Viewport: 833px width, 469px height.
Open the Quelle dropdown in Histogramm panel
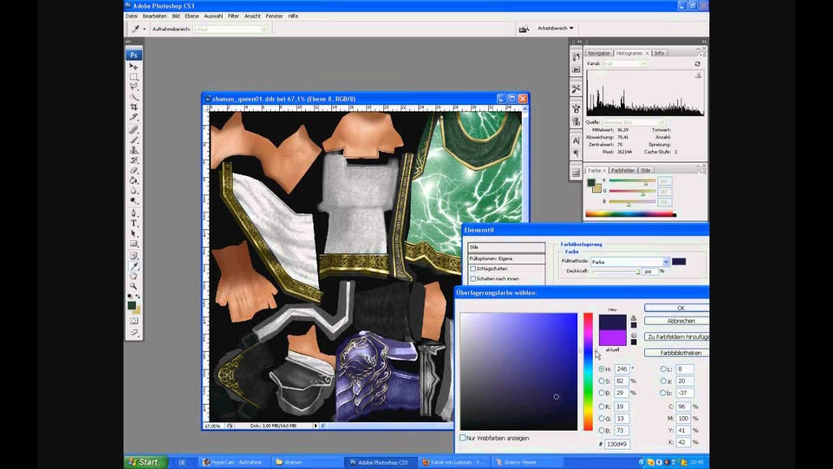click(x=634, y=122)
